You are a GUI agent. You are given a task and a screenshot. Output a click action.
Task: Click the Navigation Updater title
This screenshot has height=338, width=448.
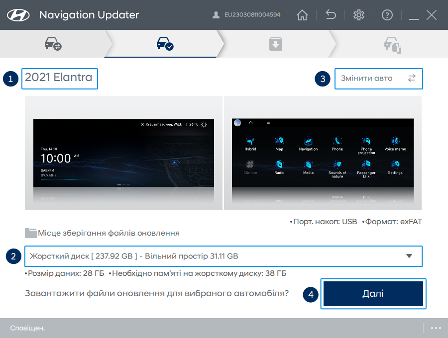point(89,15)
